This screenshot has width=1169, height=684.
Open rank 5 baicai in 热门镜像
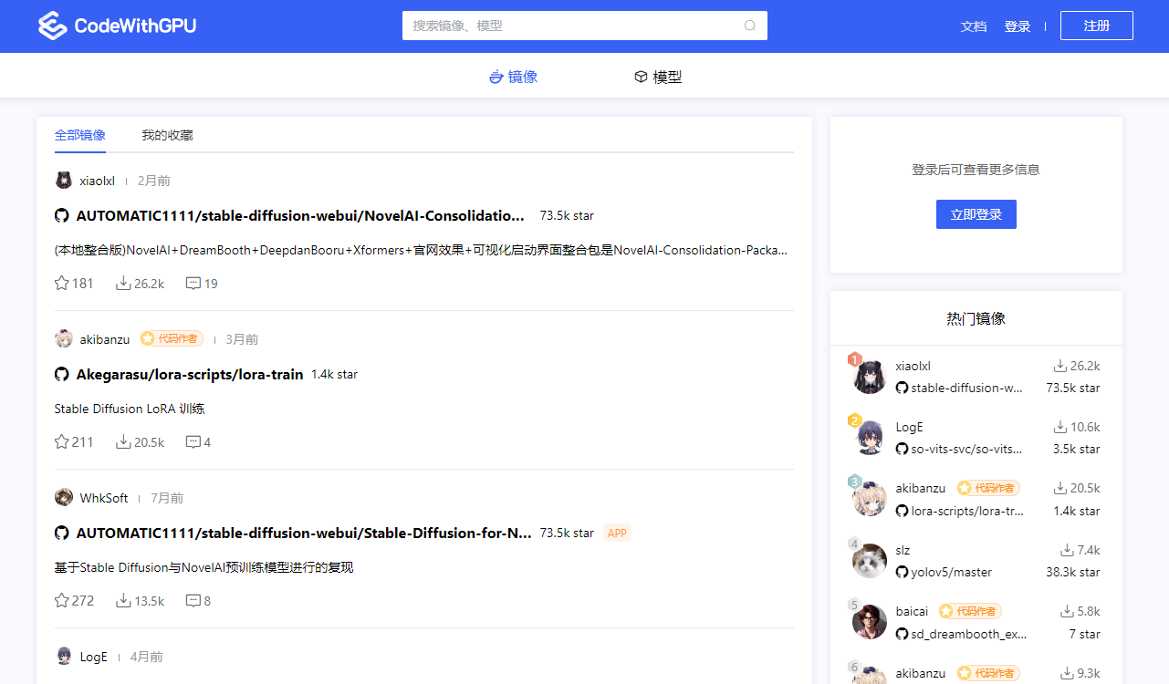(912, 611)
